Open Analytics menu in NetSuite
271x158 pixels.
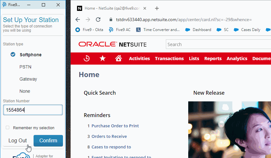(237, 59)
